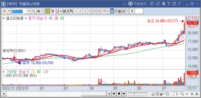Click the chart layout grid icon
The height and width of the screenshot is (98, 201).
pos(152,94)
